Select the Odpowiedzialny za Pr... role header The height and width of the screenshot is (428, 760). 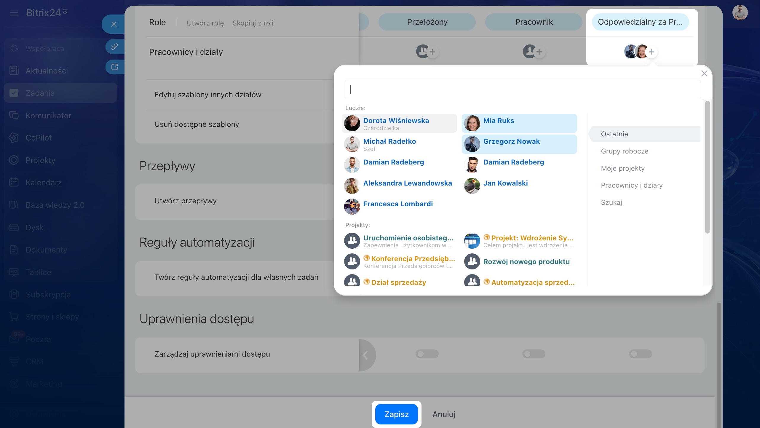[640, 22]
